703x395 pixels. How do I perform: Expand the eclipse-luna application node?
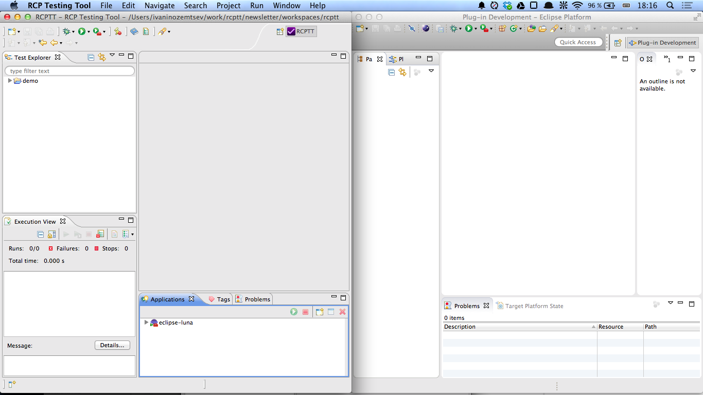146,322
